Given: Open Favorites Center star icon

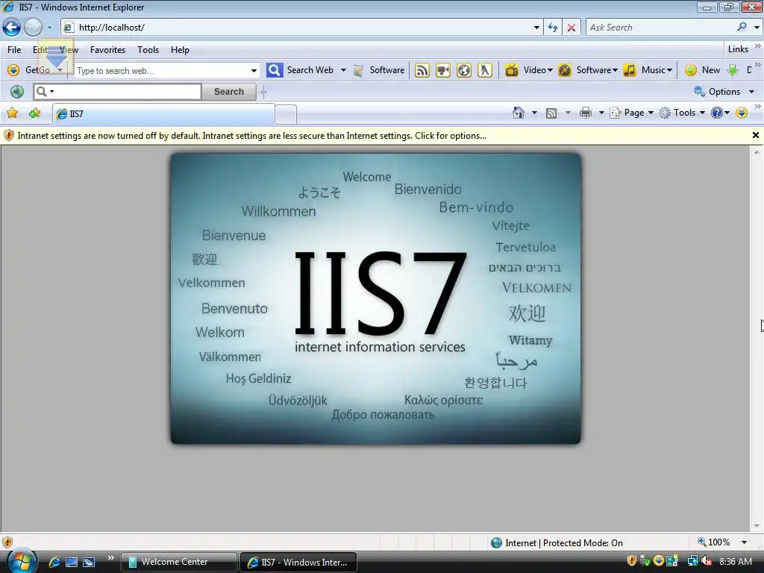Looking at the screenshot, I should (x=12, y=113).
